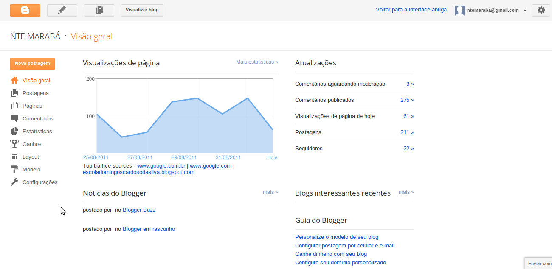Open Mais estatísticas link
The width and height of the screenshot is (552, 269).
257,62
